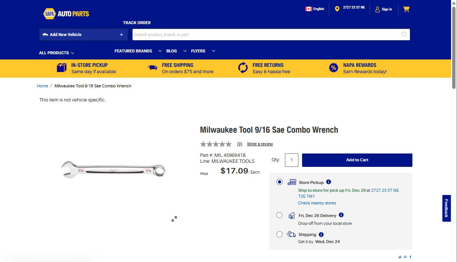Print this product page
457x262 pixels.
click(x=400, y=257)
